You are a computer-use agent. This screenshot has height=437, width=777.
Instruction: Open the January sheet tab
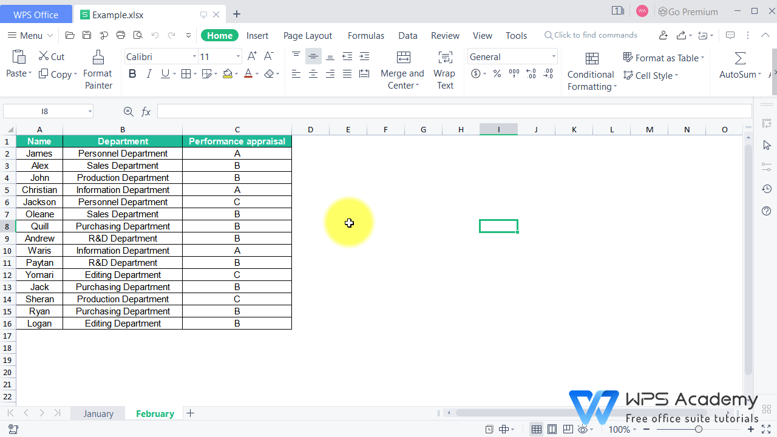[98, 413]
